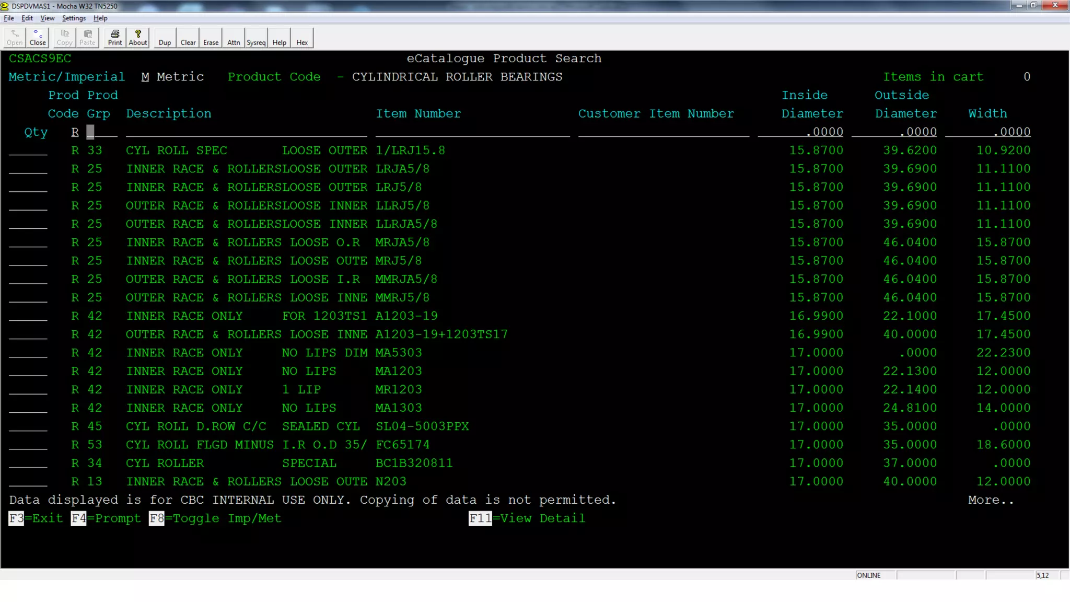The height and width of the screenshot is (602, 1070).
Task: Click the Description filter input field
Action: tap(246, 132)
